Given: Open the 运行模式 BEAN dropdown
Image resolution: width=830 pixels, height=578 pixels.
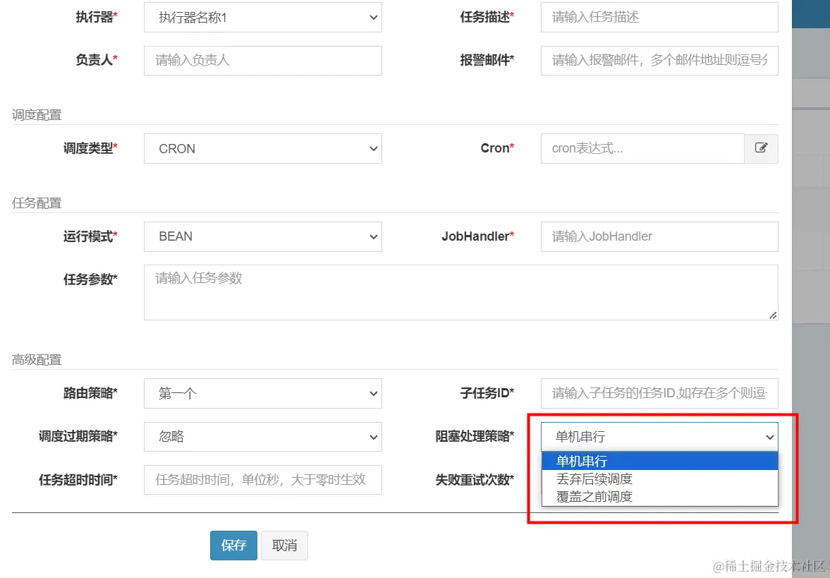Looking at the screenshot, I should pyautogui.click(x=262, y=236).
